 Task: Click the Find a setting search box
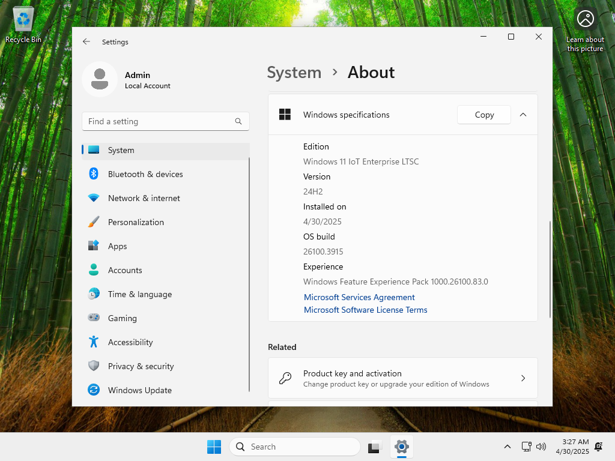(166, 121)
